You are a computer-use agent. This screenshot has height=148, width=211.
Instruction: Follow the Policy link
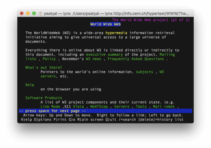(49, 59)
